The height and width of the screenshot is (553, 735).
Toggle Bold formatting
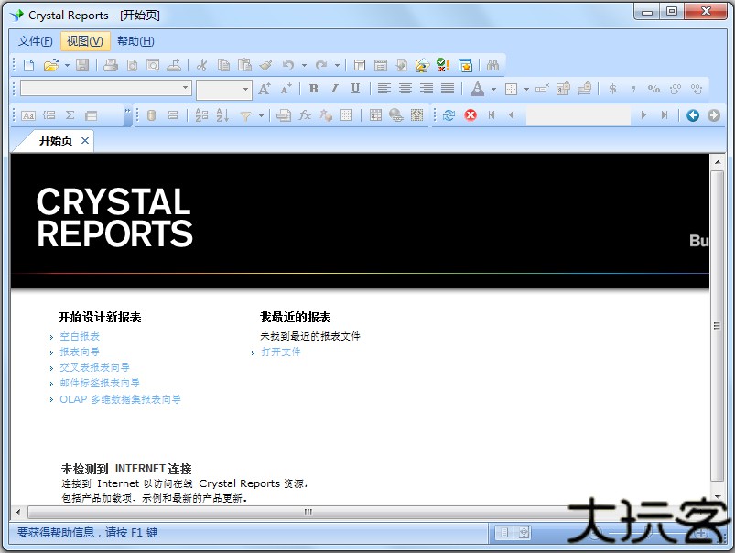tap(313, 89)
